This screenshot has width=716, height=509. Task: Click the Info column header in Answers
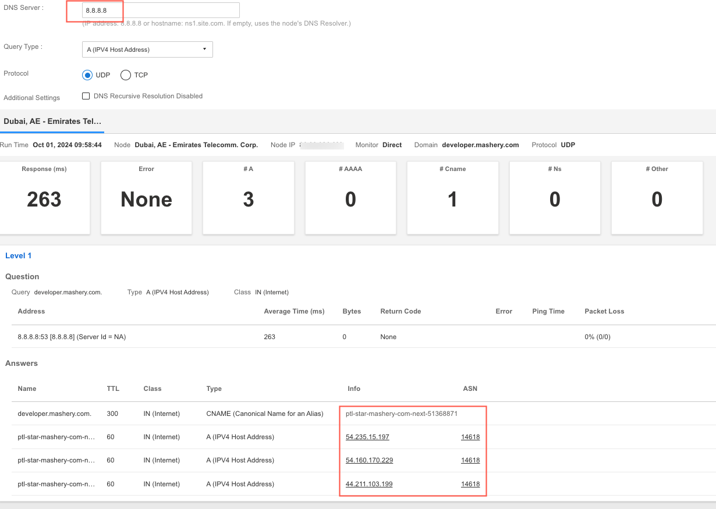[354, 389]
